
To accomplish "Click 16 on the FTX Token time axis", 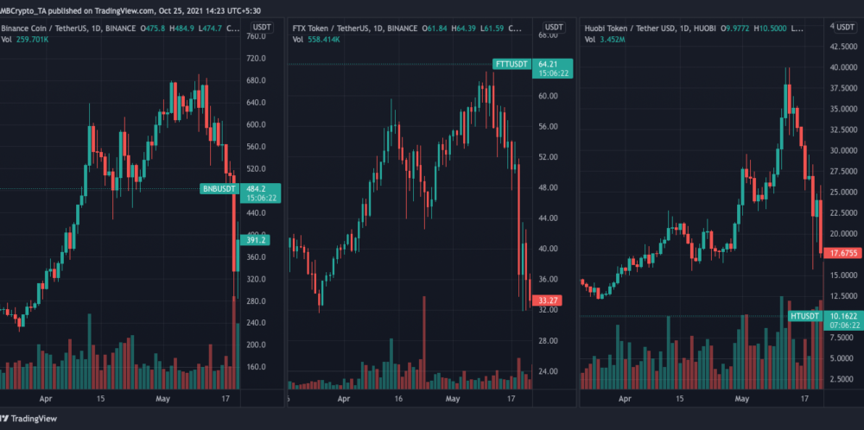I will [398, 399].
